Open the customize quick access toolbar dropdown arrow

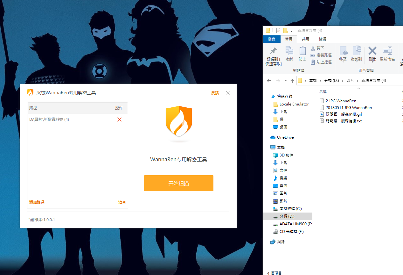coord(291,31)
